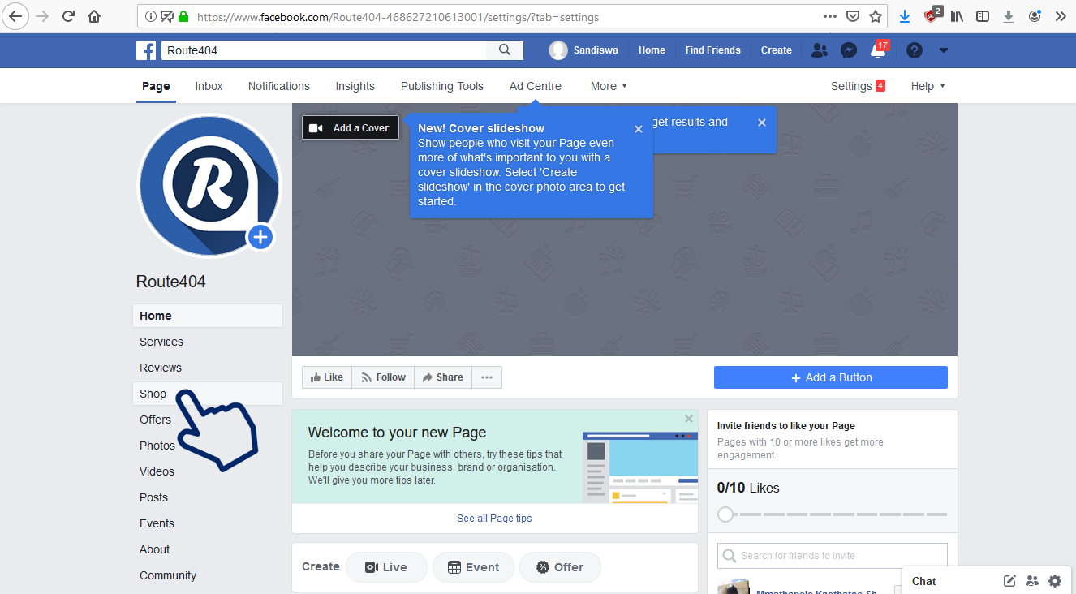This screenshot has width=1076, height=594.
Task: Close the Cover slideshow tooltip
Action: [x=639, y=129]
